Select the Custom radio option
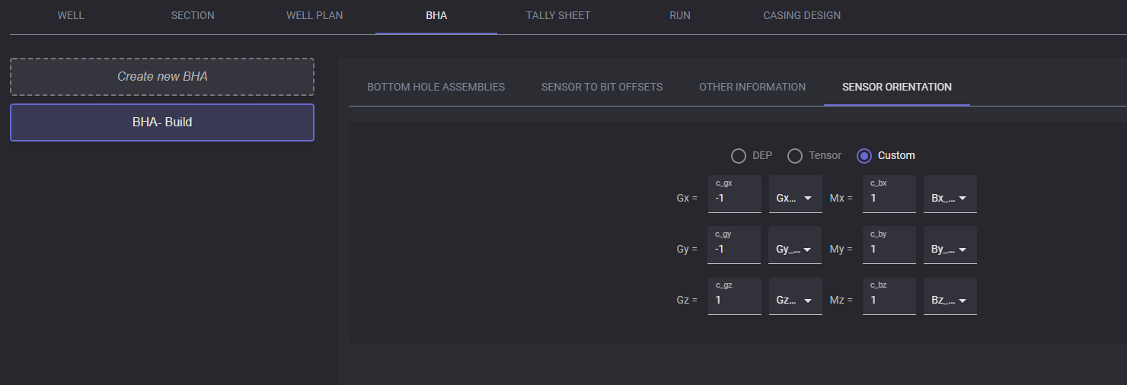Image resolution: width=1127 pixels, height=385 pixels. click(864, 156)
